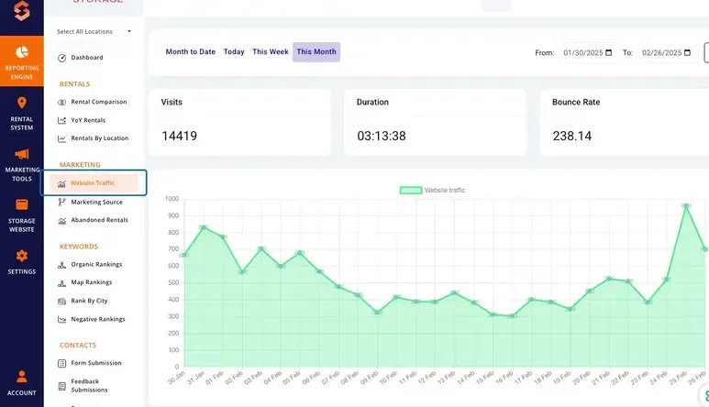Click the Visits value 14419

[x=179, y=136]
